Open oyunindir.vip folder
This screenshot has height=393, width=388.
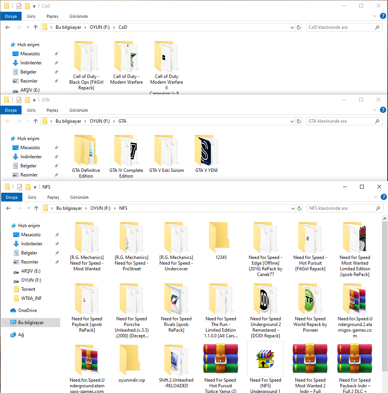click(132, 364)
